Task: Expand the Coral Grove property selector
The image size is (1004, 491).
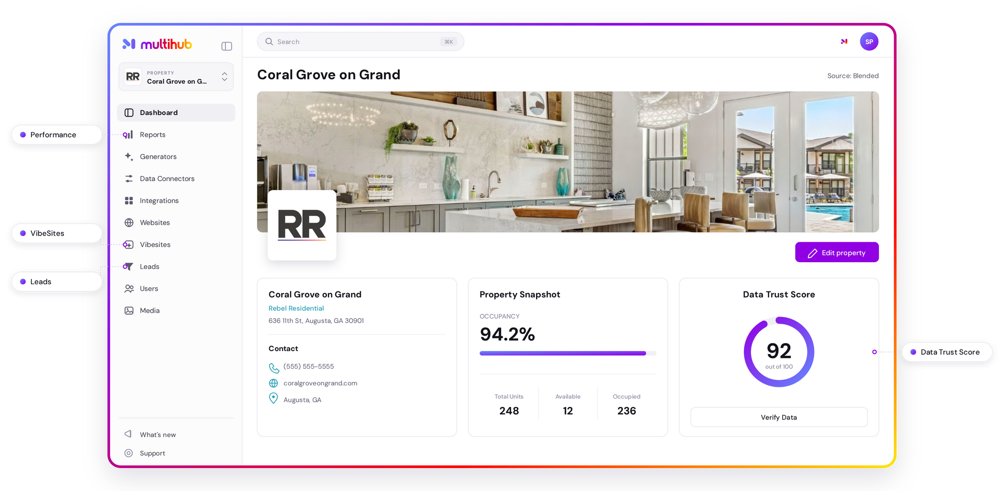Action: [x=176, y=77]
